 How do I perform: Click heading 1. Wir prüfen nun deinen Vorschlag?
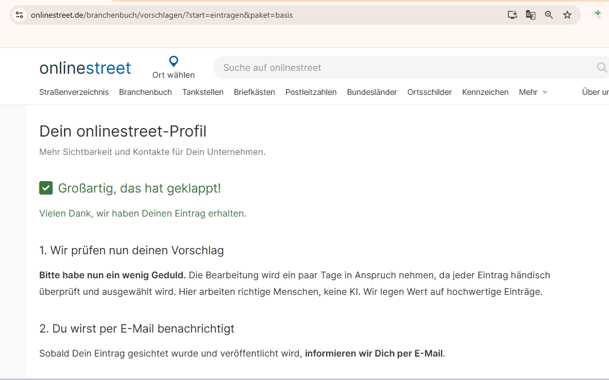tap(131, 250)
